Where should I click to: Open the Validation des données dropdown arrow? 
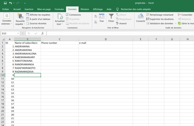[x=175, y=23]
